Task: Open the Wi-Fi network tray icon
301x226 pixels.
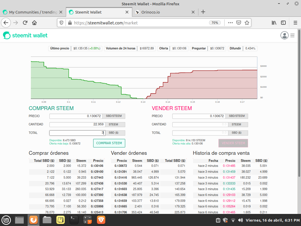Action: coord(233,220)
